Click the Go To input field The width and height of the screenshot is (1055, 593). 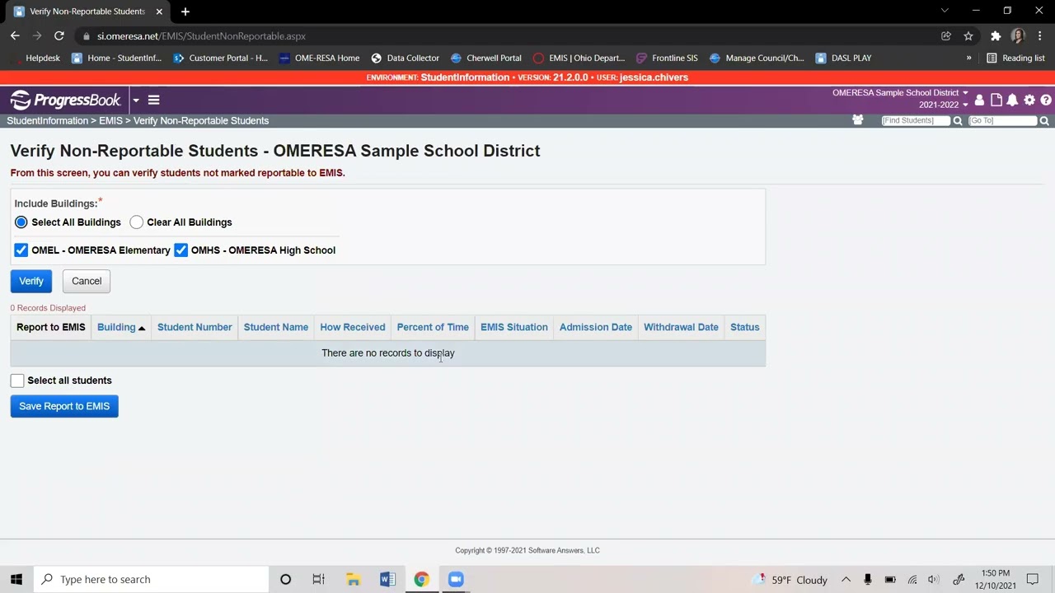click(x=1002, y=121)
